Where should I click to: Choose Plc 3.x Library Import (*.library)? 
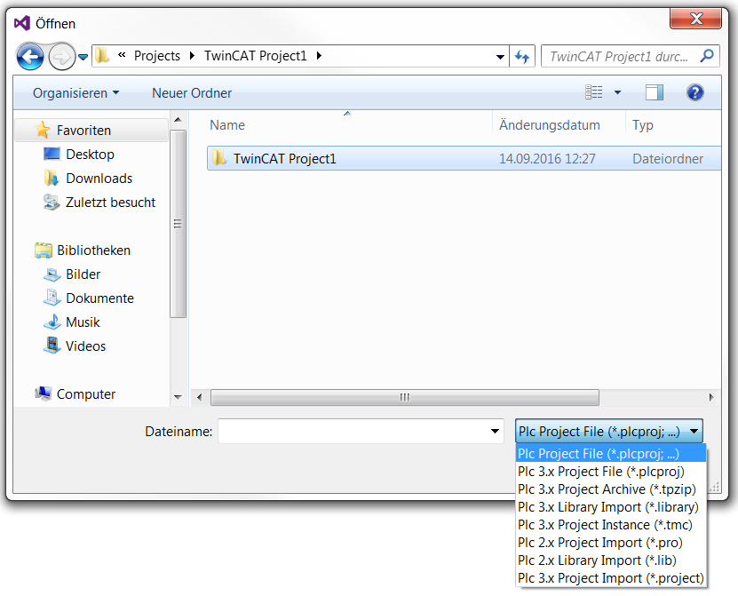pyautogui.click(x=611, y=507)
